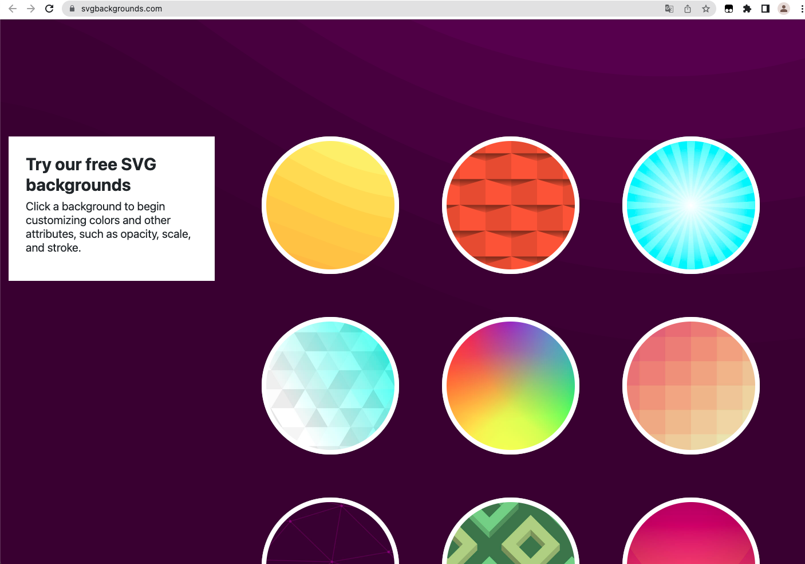Open the black extension icon in the toolbar

(729, 9)
